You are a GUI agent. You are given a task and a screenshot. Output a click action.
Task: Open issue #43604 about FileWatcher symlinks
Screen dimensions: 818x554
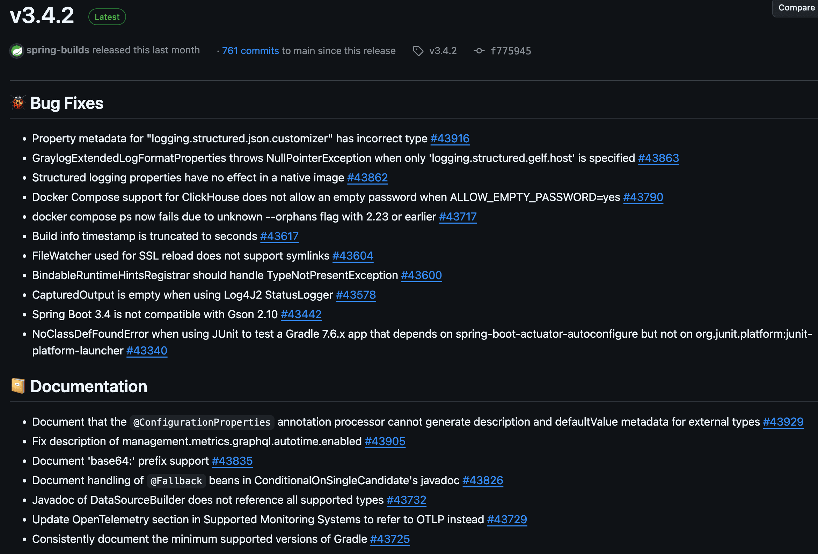[x=353, y=256]
